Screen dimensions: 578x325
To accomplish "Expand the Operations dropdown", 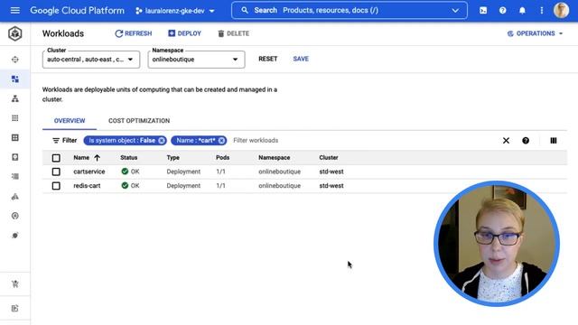I will tap(536, 33).
